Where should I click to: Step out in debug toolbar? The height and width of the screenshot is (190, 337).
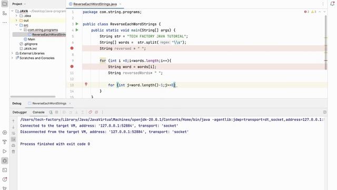coord(83,112)
